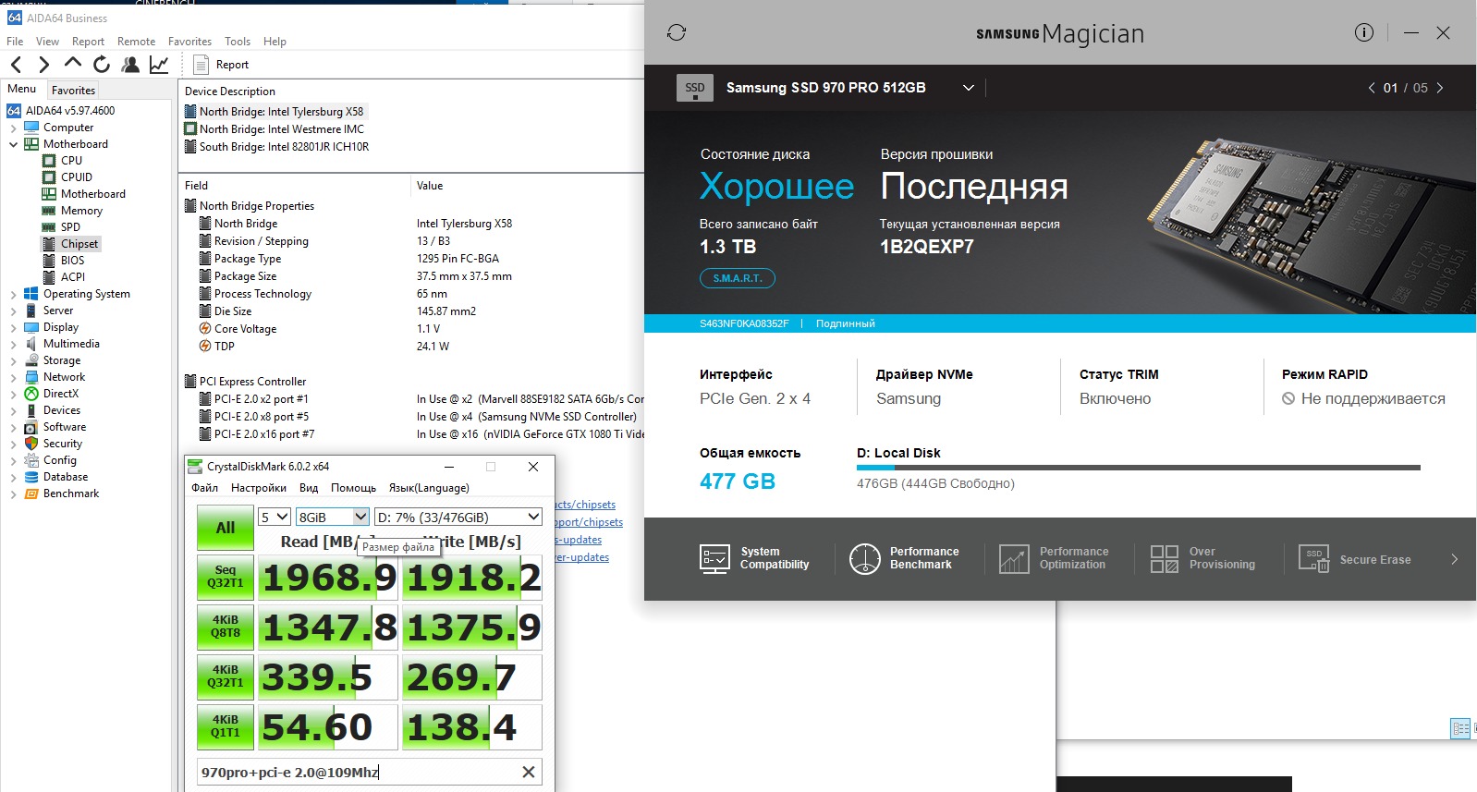The width and height of the screenshot is (1477, 792).
Task: Run the 4KiB Q1T1 test
Action: click(x=226, y=726)
